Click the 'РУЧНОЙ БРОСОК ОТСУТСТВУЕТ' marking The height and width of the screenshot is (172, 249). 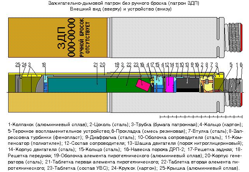click(85, 37)
